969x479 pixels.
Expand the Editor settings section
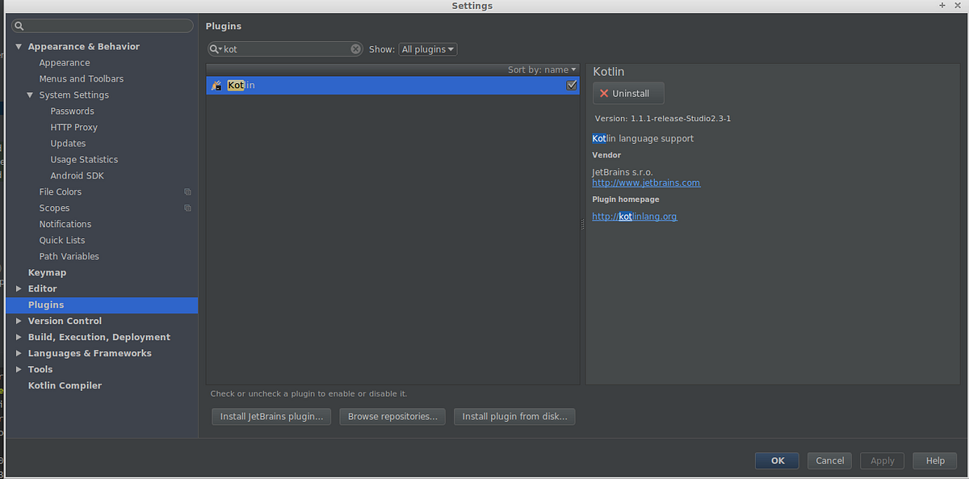[19, 288]
